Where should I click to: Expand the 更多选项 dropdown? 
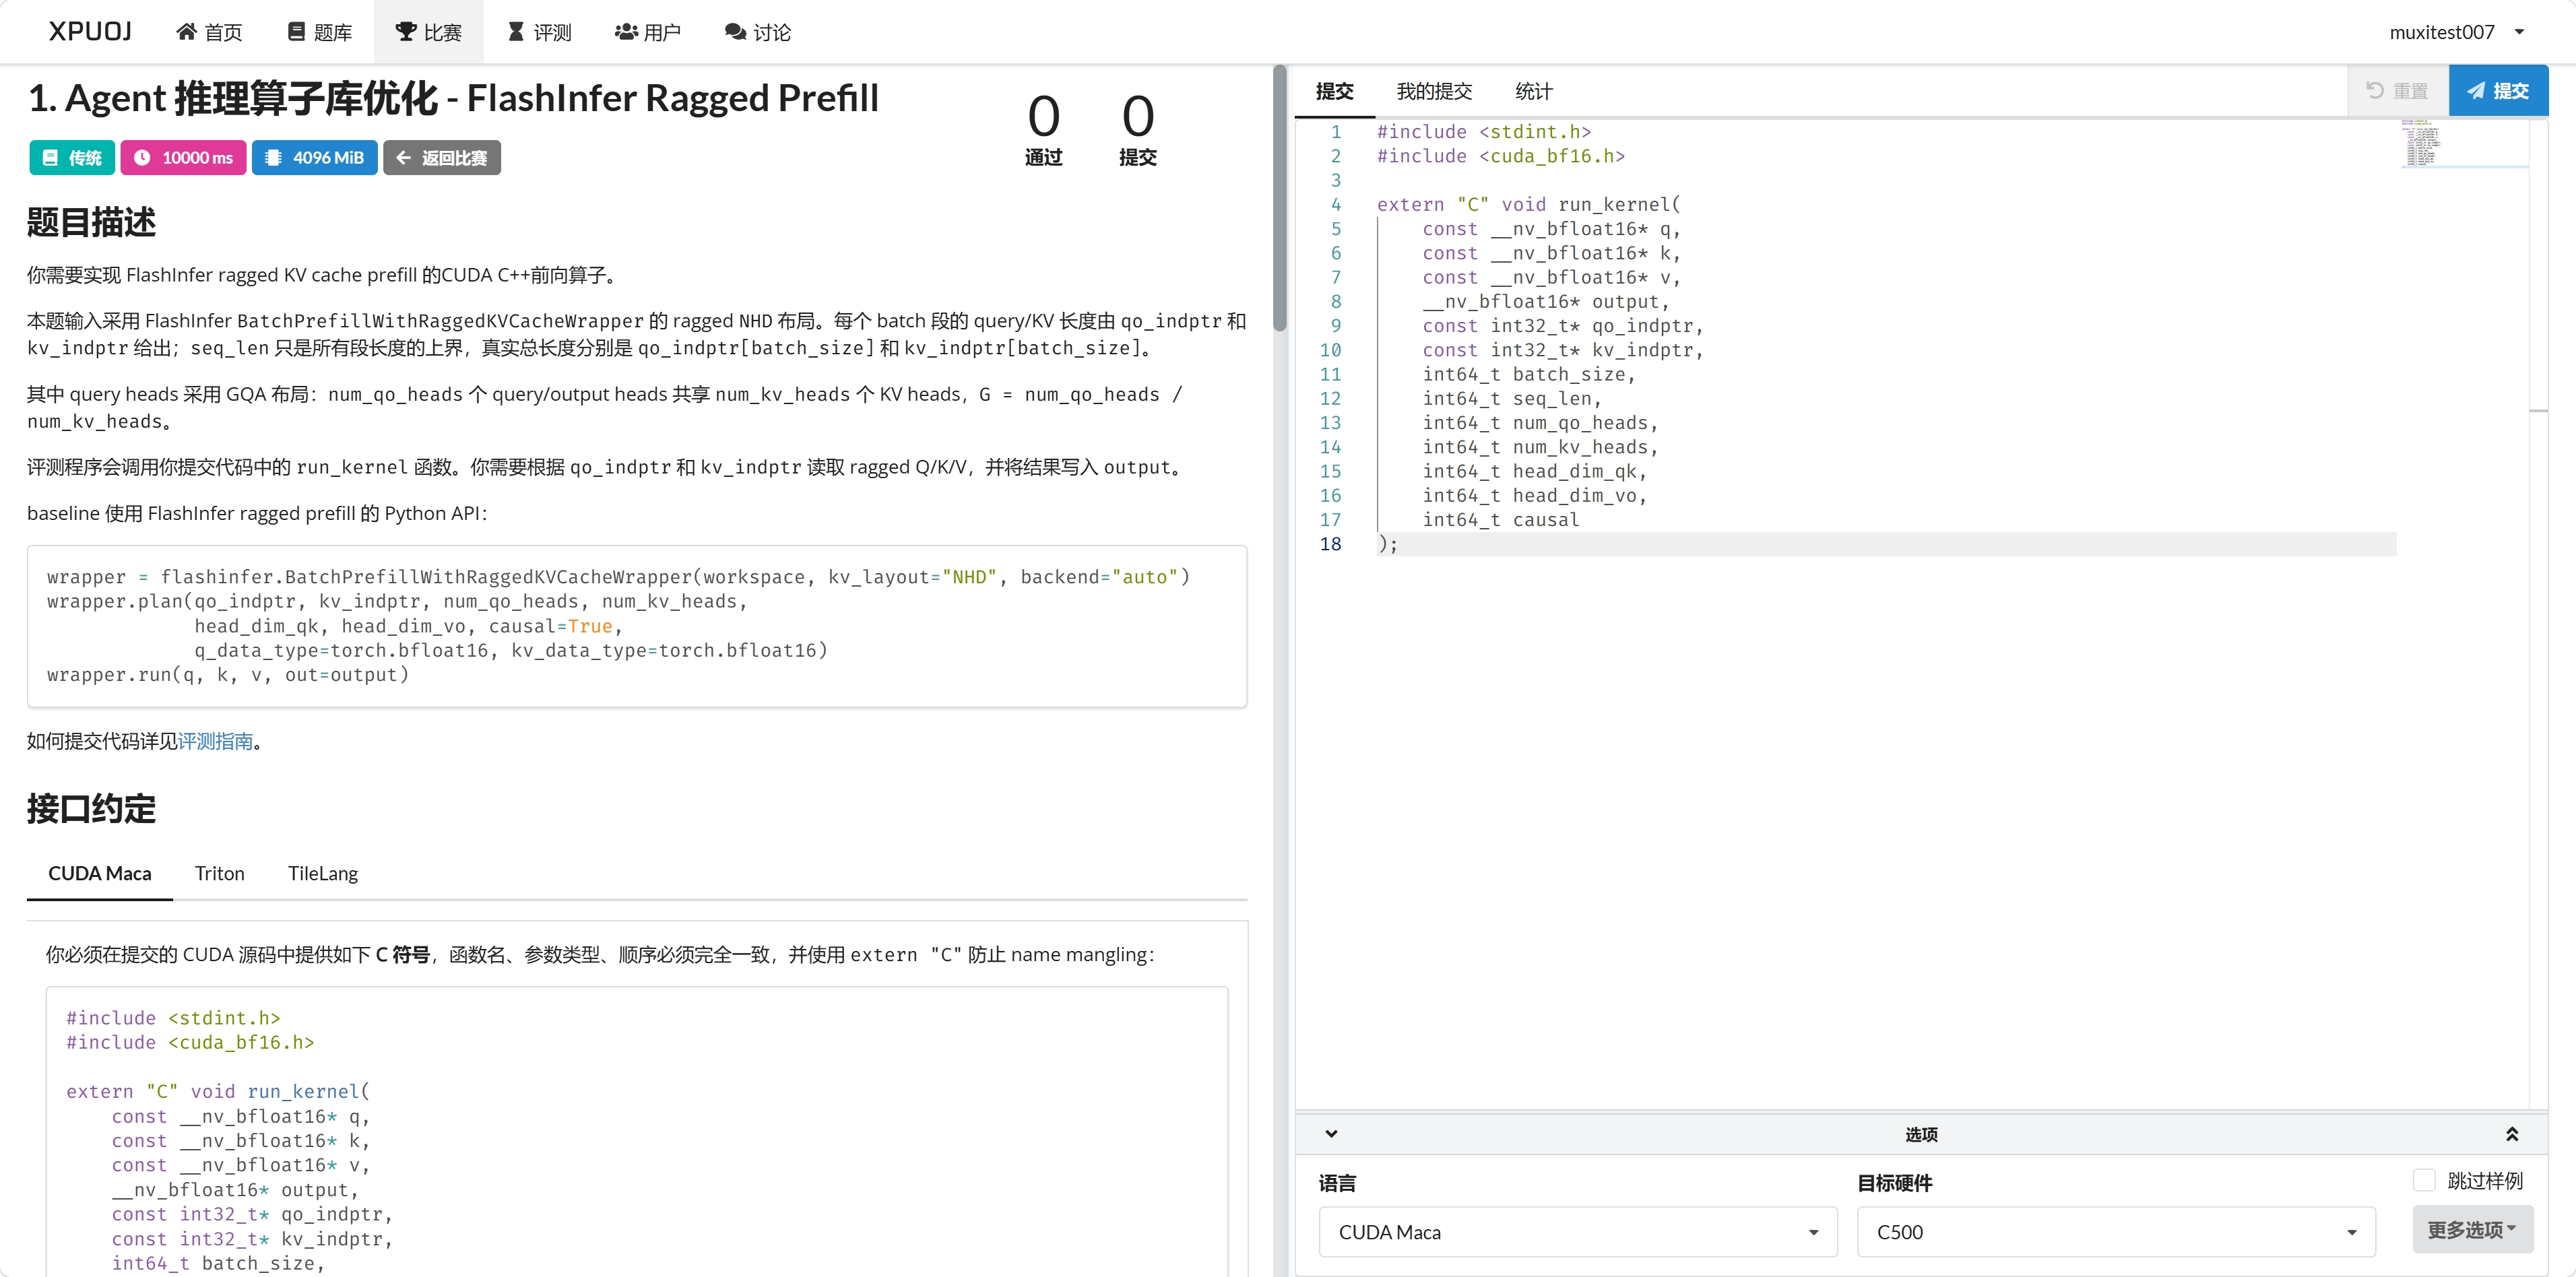click(x=2473, y=1229)
